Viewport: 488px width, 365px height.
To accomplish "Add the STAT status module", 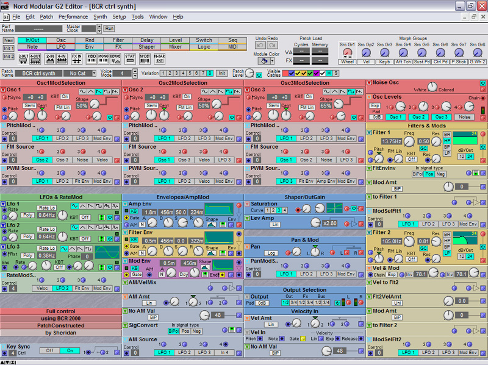I will [130, 58].
